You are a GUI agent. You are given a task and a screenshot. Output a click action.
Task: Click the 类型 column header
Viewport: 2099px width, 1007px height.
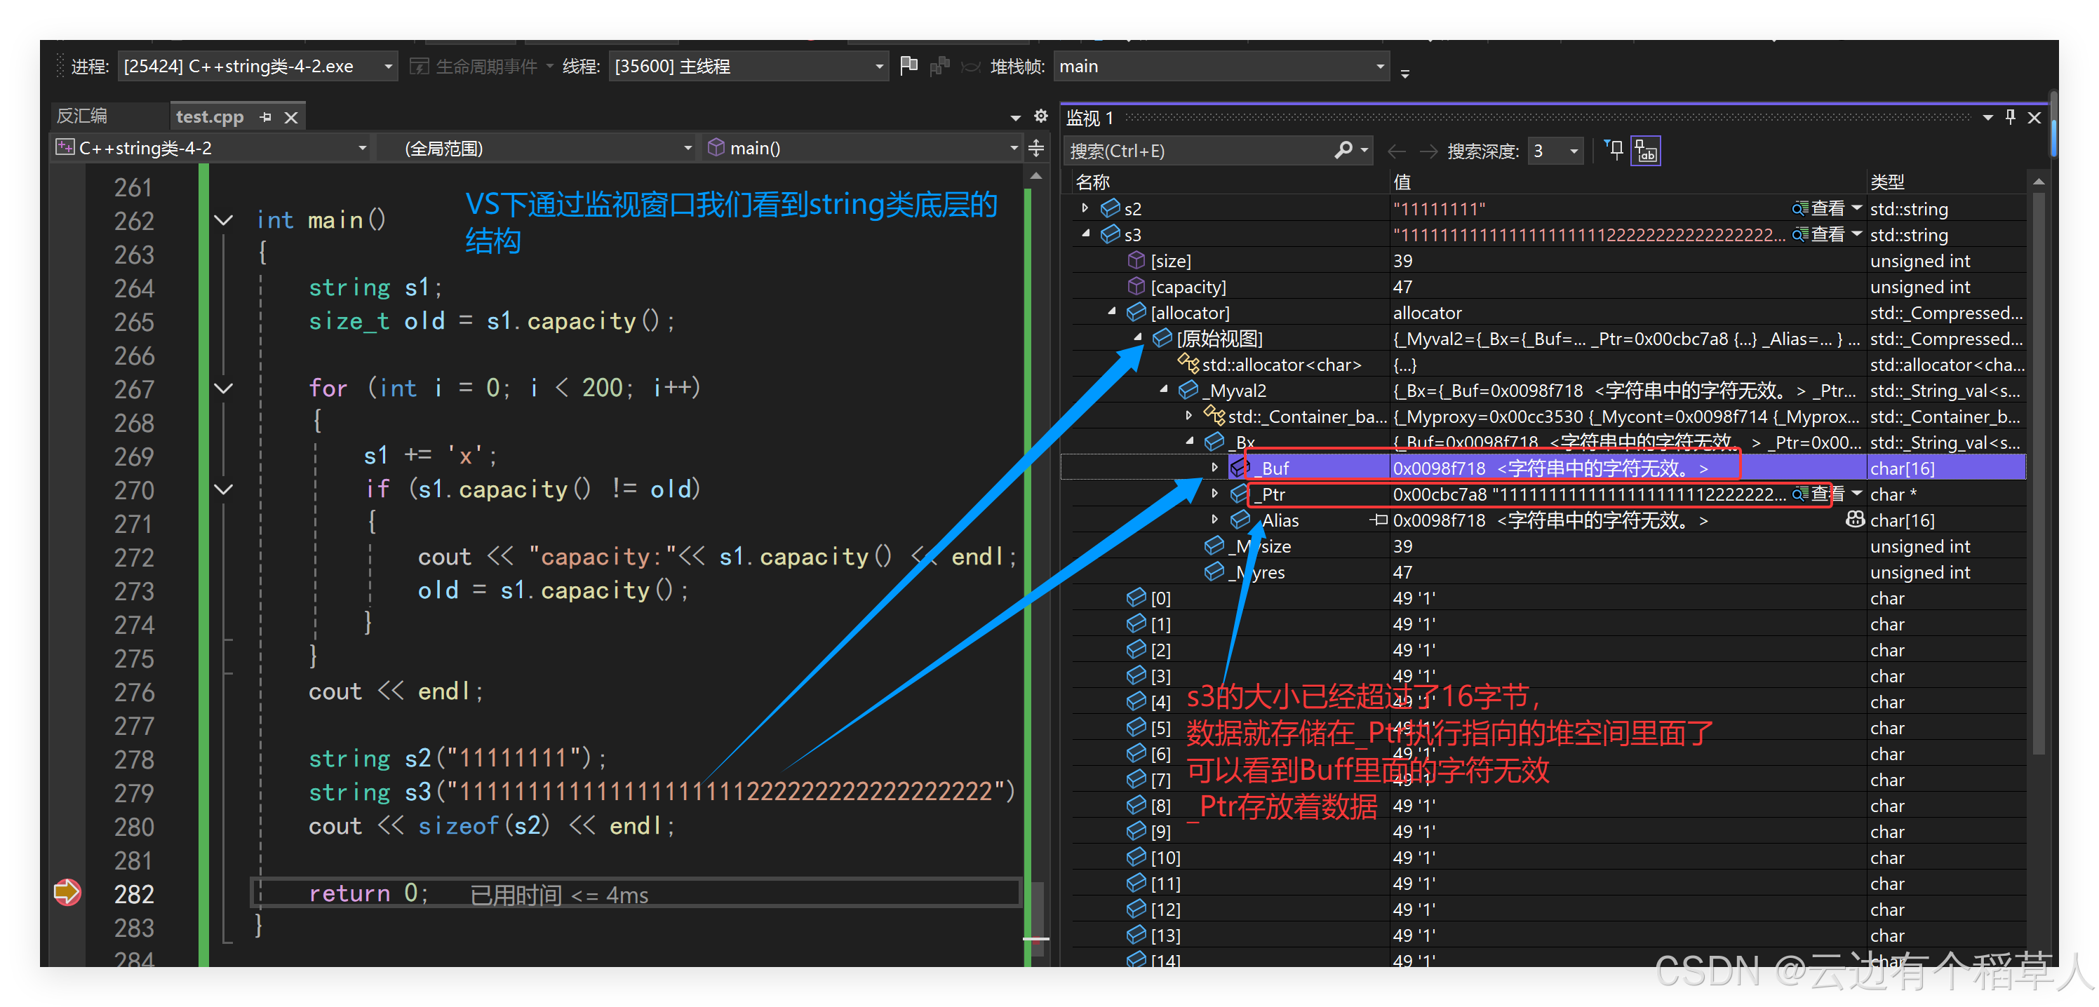click(1887, 182)
